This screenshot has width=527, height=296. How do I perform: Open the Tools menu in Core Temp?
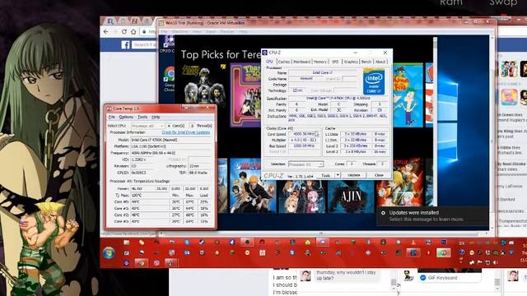pyautogui.click(x=142, y=117)
